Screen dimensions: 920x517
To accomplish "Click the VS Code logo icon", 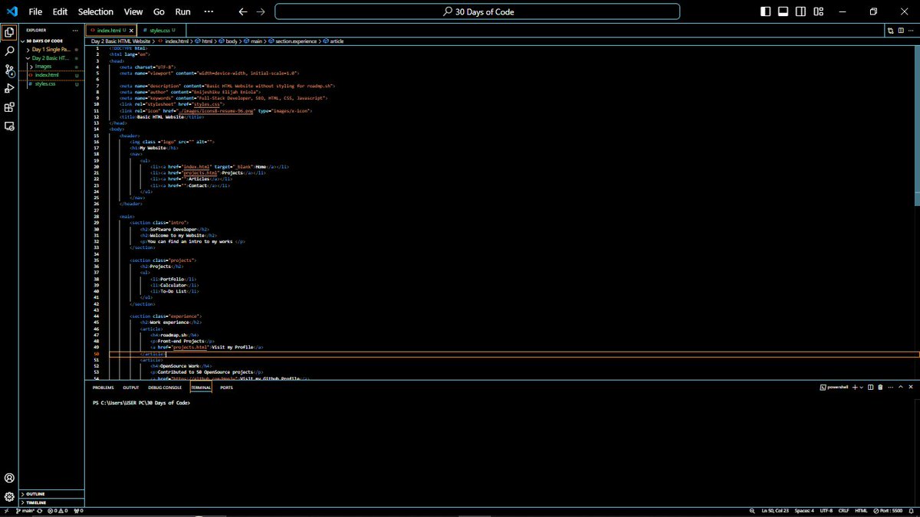I will tap(11, 11).
